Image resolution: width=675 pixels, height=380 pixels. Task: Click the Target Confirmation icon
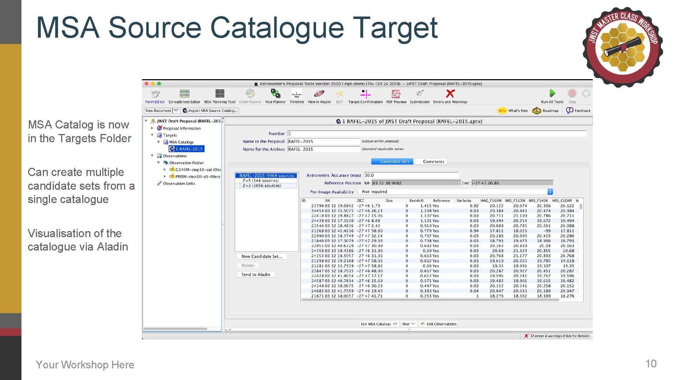[x=366, y=94]
